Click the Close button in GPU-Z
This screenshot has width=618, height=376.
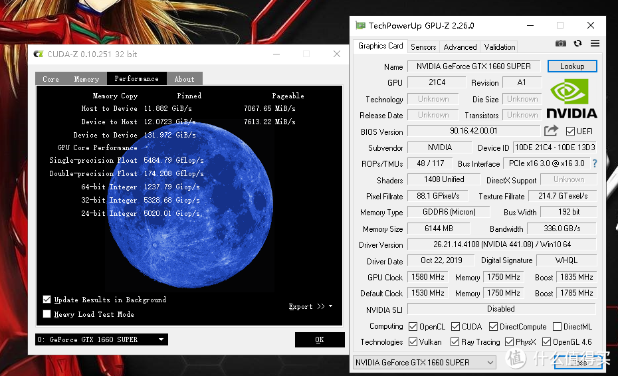coord(578,362)
